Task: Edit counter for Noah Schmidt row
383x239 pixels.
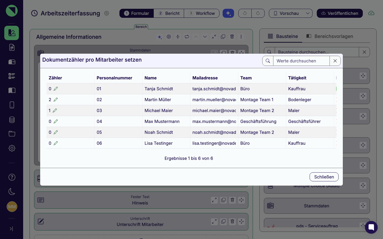Action: (56, 132)
